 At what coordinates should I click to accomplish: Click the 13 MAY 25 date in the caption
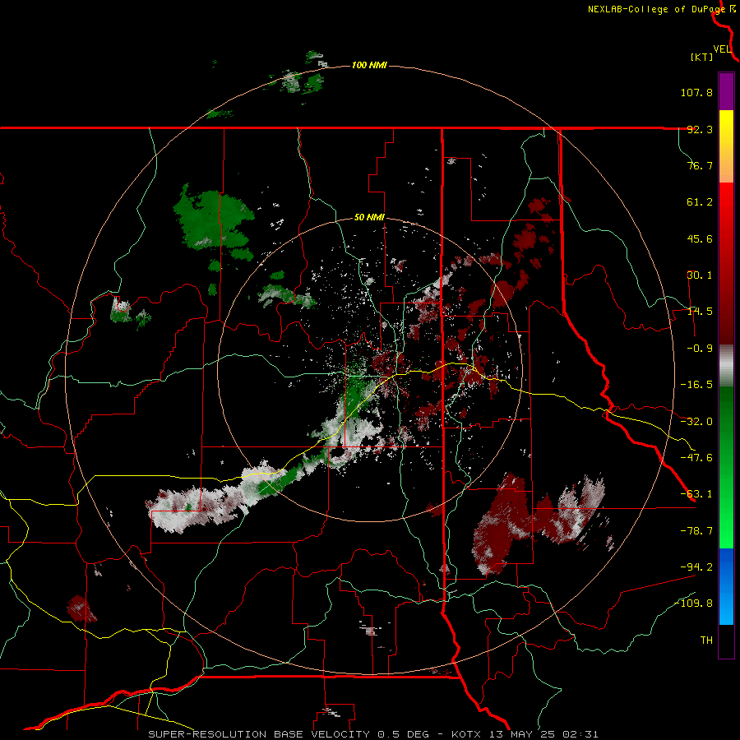pyautogui.click(x=524, y=734)
